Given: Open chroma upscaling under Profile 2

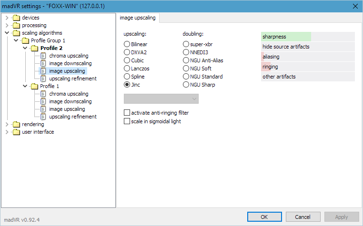Looking at the screenshot, I should [69, 56].
